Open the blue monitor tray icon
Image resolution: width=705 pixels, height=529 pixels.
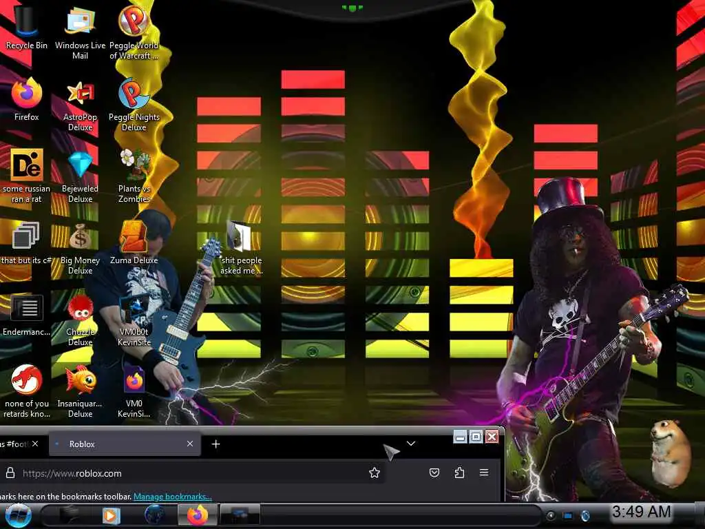[x=568, y=515]
